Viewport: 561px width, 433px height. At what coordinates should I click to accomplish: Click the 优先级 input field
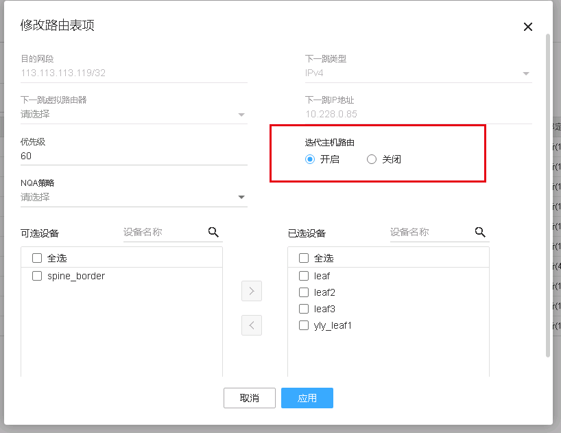click(134, 156)
